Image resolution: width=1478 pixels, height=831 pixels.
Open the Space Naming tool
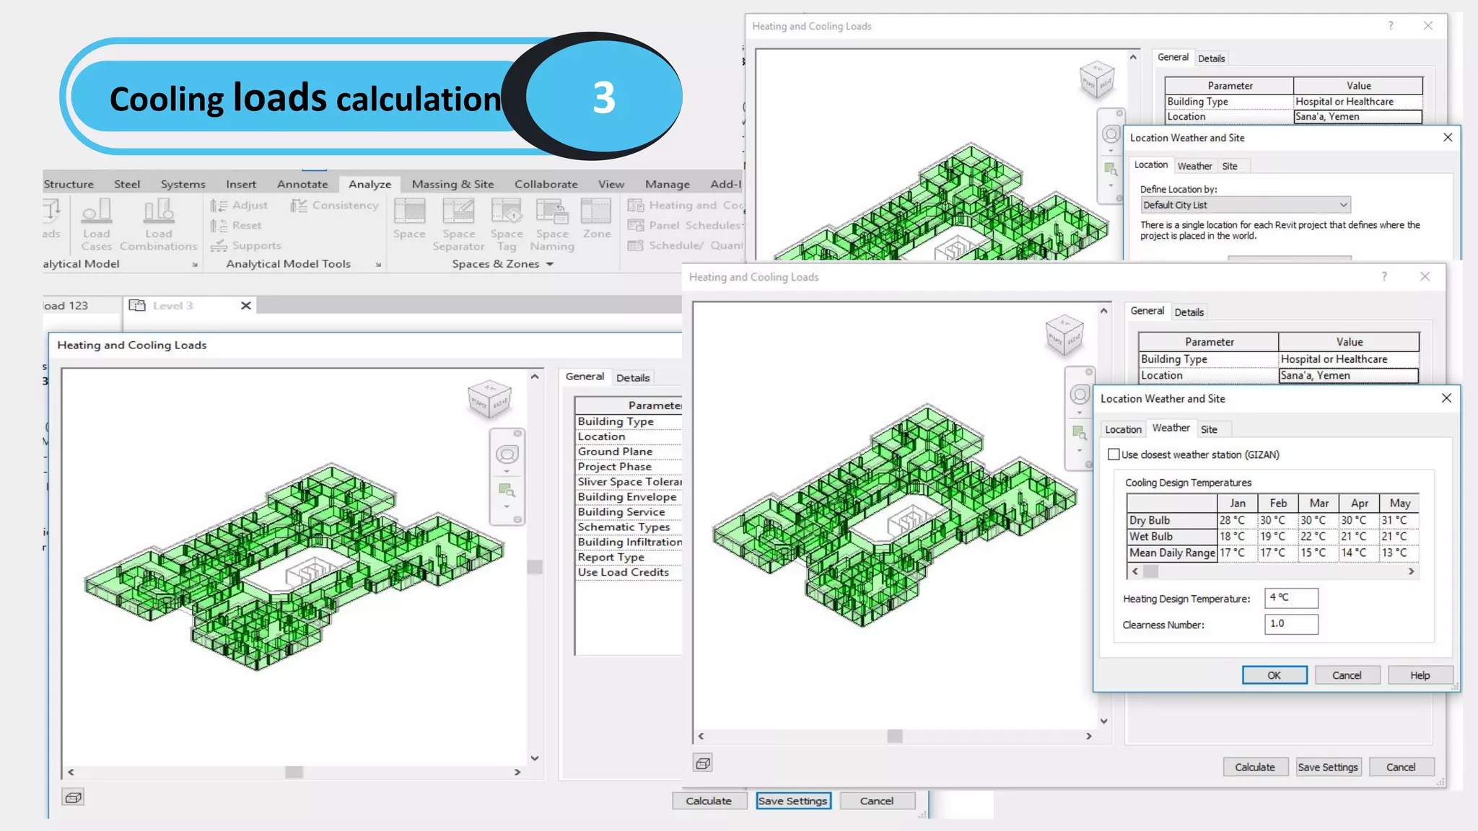[x=552, y=213]
